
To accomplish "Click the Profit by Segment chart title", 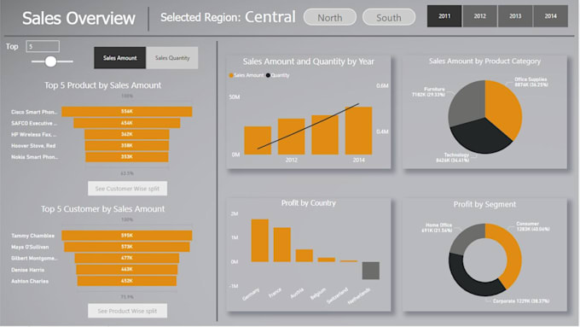I will [484, 204].
